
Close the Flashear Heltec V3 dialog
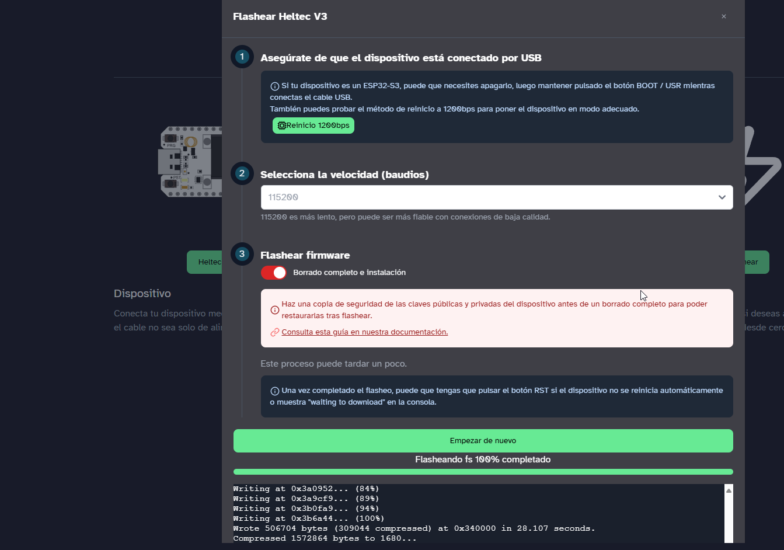pyautogui.click(x=724, y=16)
